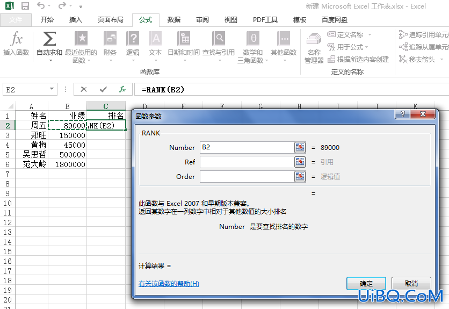Open Lookup and Reference (查找与引用) icon
The image size is (449, 309).
[x=219, y=39]
